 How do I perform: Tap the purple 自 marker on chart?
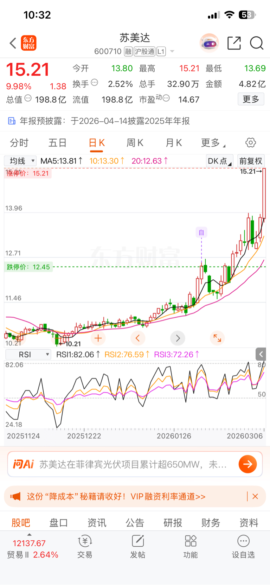[201, 233]
